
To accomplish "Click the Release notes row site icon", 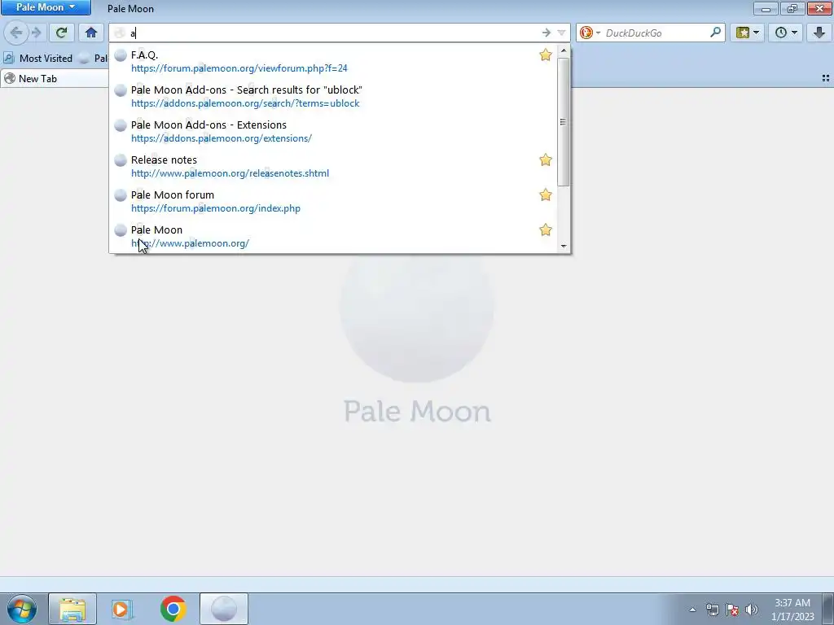I will (121, 160).
